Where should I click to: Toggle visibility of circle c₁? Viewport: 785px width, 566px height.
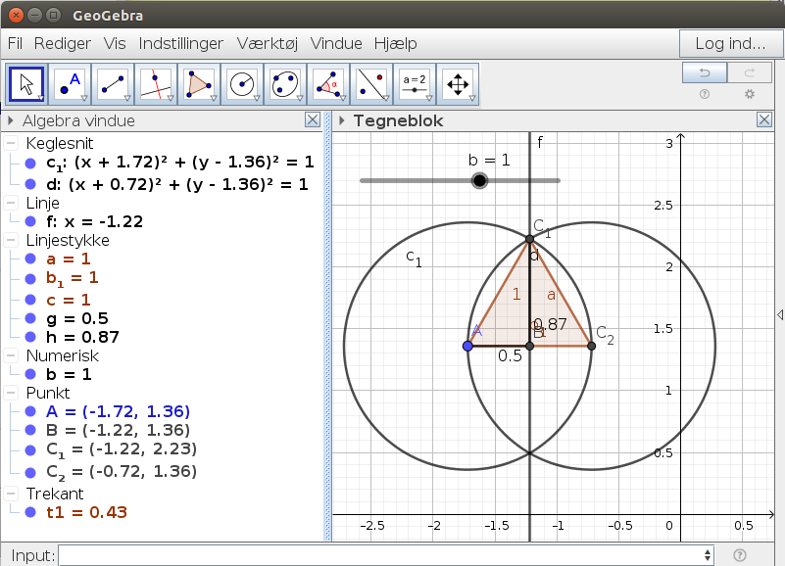(x=30, y=164)
